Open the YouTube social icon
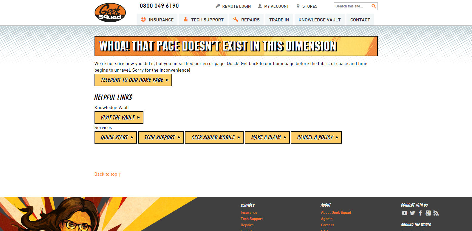This screenshot has height=231, width=472. click(404, 213)
